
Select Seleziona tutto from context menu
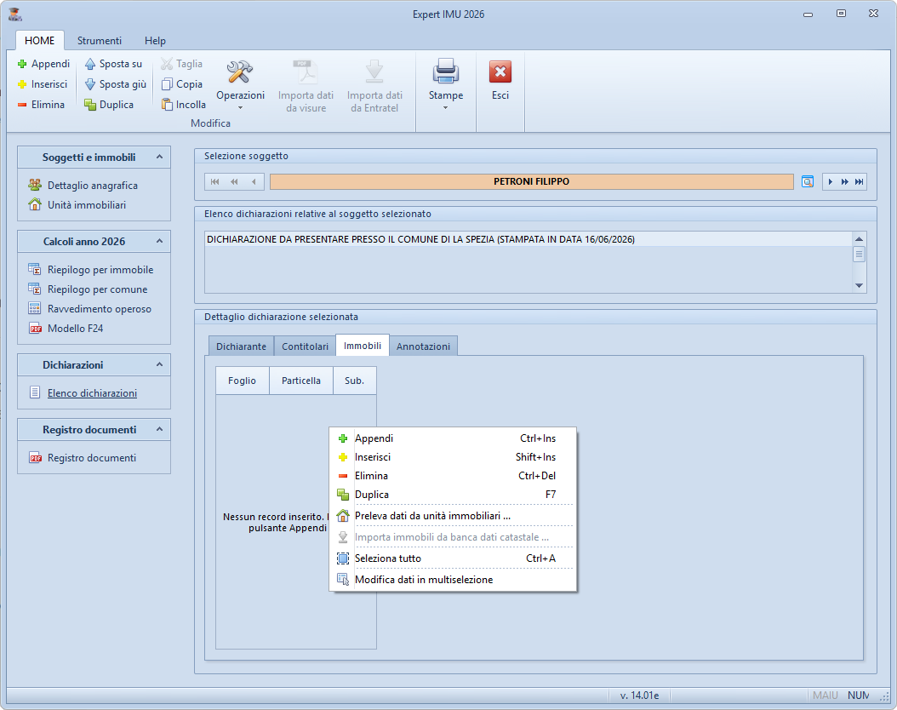387,558
